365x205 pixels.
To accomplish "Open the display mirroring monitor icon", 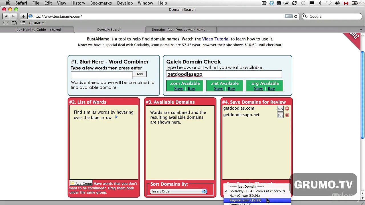I will click(x=312, y=3).
